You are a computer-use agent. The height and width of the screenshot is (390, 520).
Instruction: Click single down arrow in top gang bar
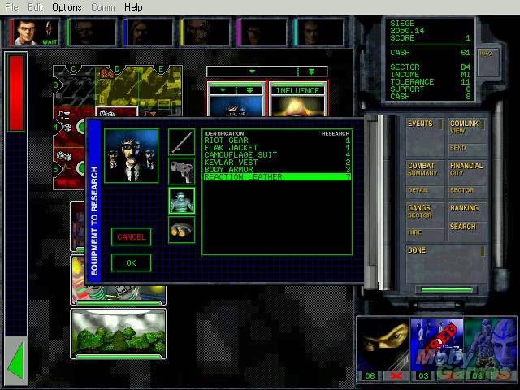(x=253, y=71)
